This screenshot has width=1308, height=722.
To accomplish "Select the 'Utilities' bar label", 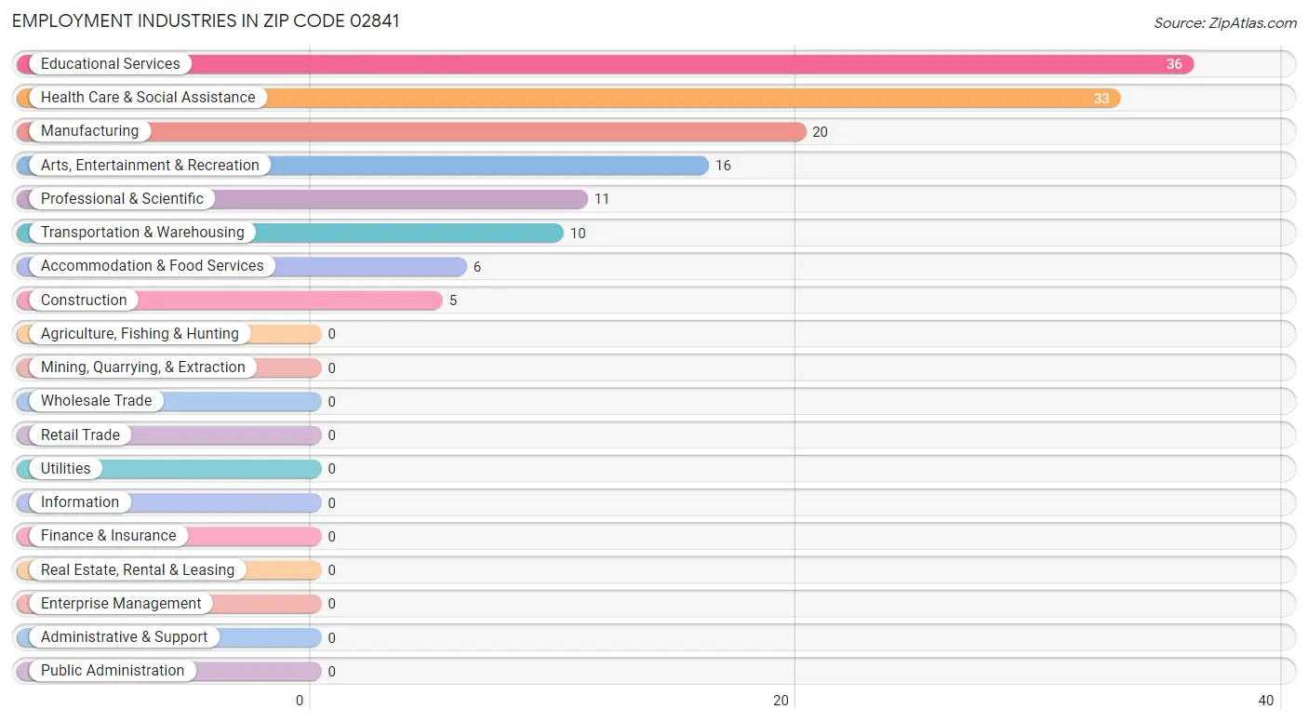I will pos(66,469).
